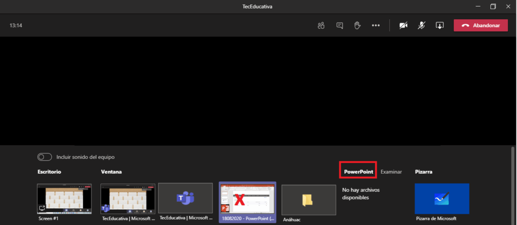Image resolution: width=517 pixels, height=225 pixels.
Task: Click the red Abandonar button
Action: coord(481,26)
